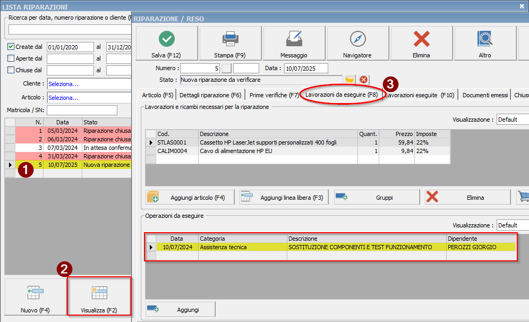The height and width of the screenshot is (322, 529).
Task: Open the Cliente Seleziona dropdown
Action: pos(89,84)
